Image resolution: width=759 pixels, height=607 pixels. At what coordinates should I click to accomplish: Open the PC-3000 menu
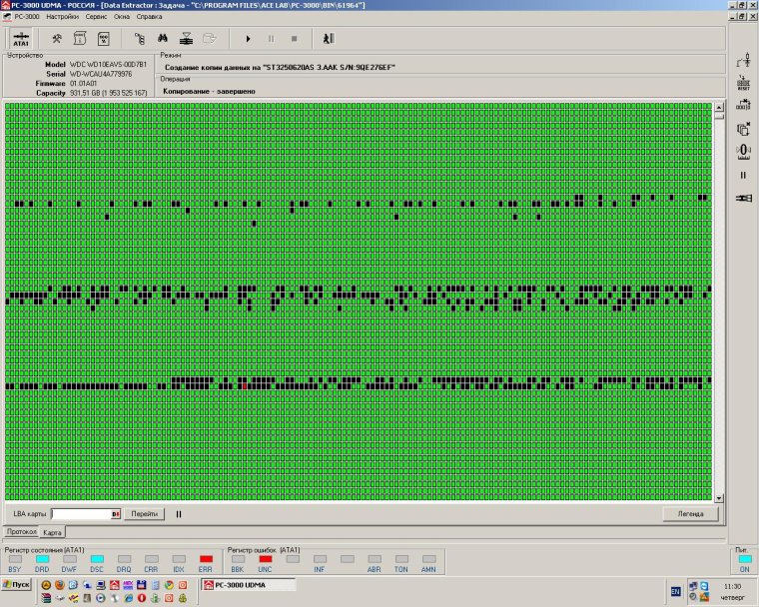(x=27, y=16)
